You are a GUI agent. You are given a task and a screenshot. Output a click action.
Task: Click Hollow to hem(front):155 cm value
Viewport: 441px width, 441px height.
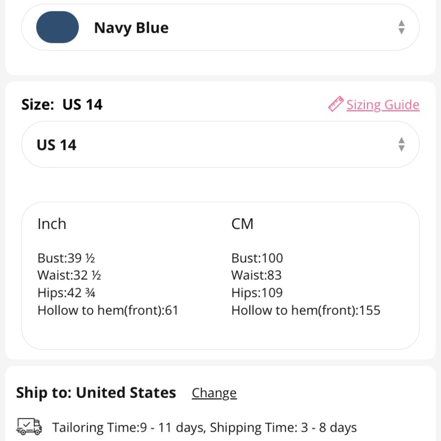coord(306,310)
